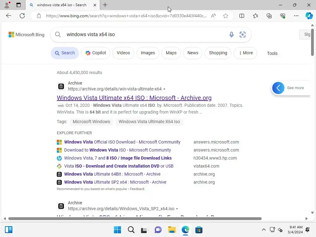Open Copilot sidebar icon
The image size is (316, 237).
[x=309, y=16]
